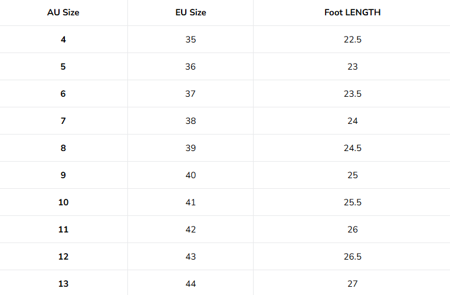Click the EU Size column header

190,12
